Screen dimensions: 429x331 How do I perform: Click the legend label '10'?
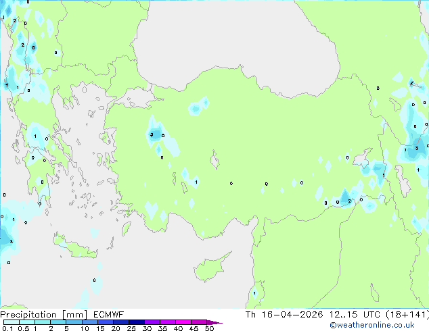(x=85, y=328)
